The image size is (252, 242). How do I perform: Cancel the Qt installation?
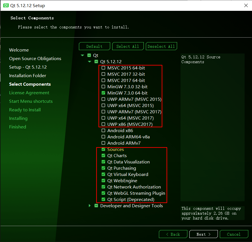(234, 234)
